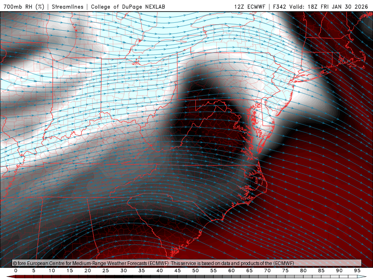373x279 pixels.
Task: Select the 95 label on humidity scale
Action: pos(357,271)
